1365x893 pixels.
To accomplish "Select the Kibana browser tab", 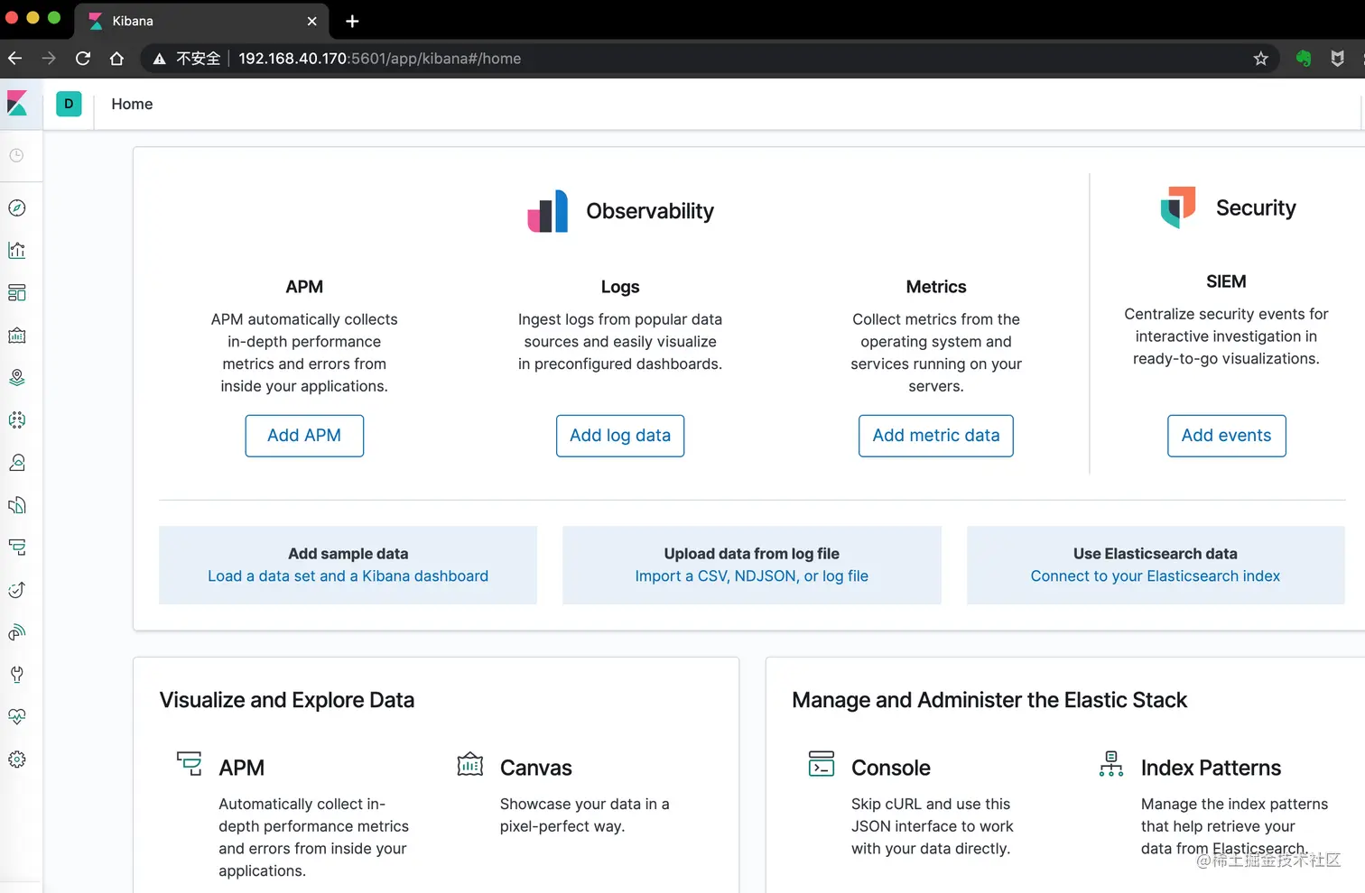I will (202, 21).
